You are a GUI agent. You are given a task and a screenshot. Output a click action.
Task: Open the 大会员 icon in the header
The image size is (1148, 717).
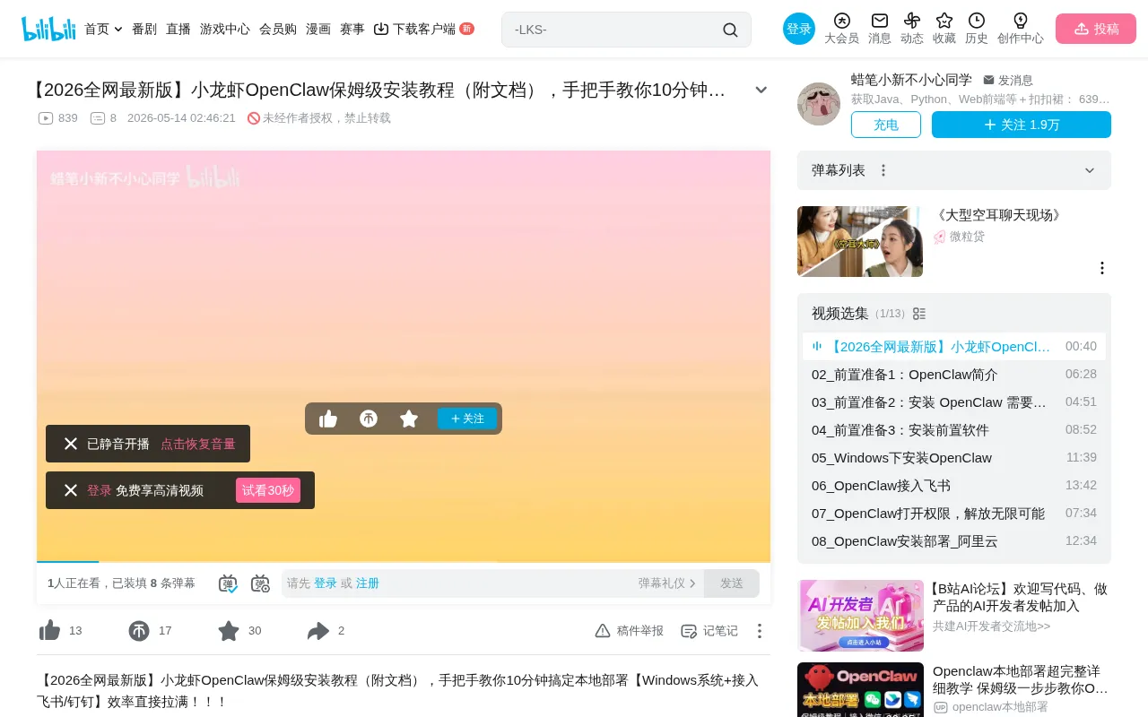tap(841, 21)
